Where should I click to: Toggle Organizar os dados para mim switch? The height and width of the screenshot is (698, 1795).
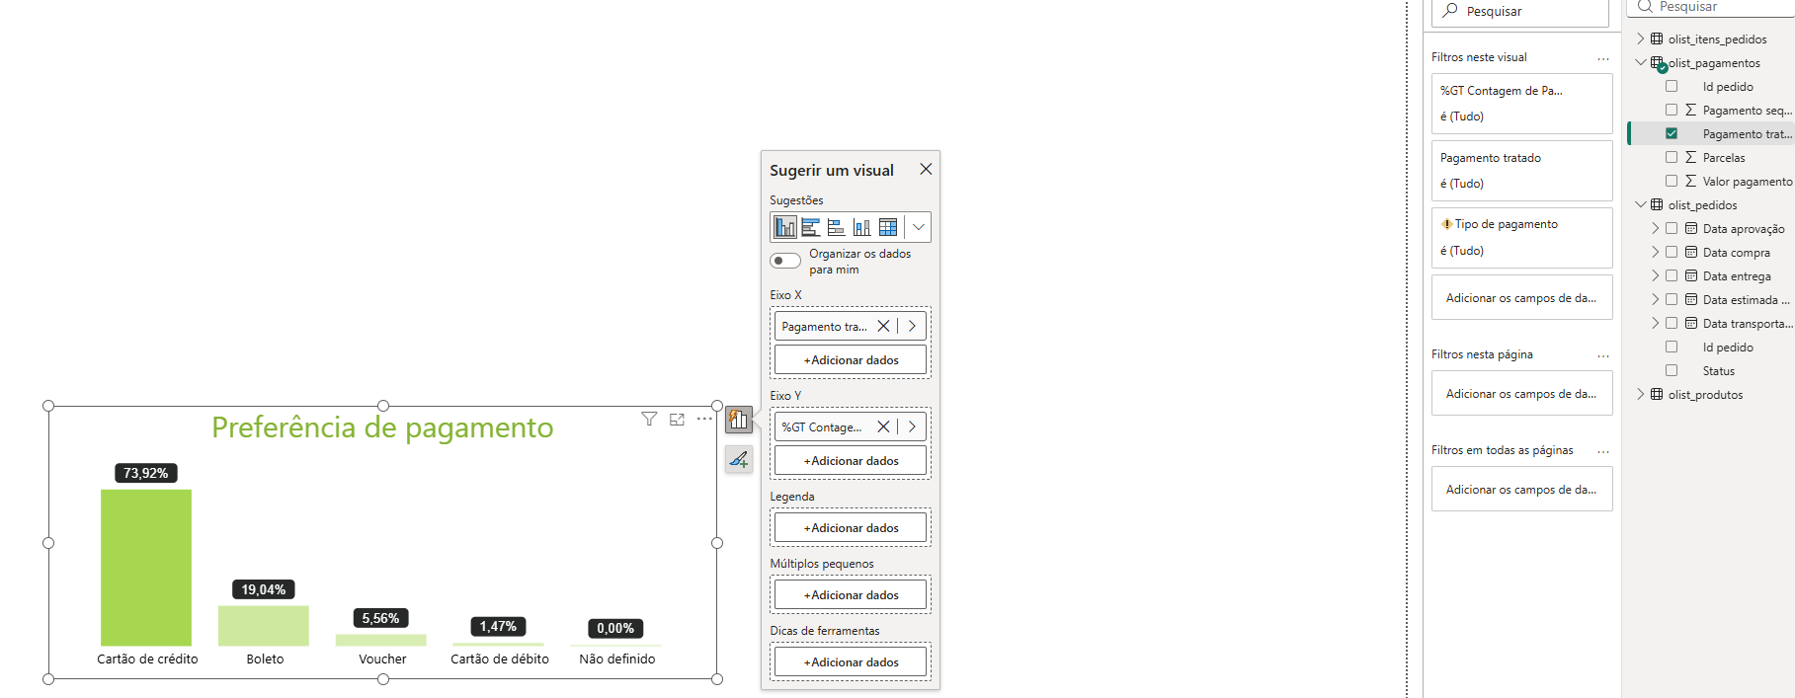pos(785,261)
